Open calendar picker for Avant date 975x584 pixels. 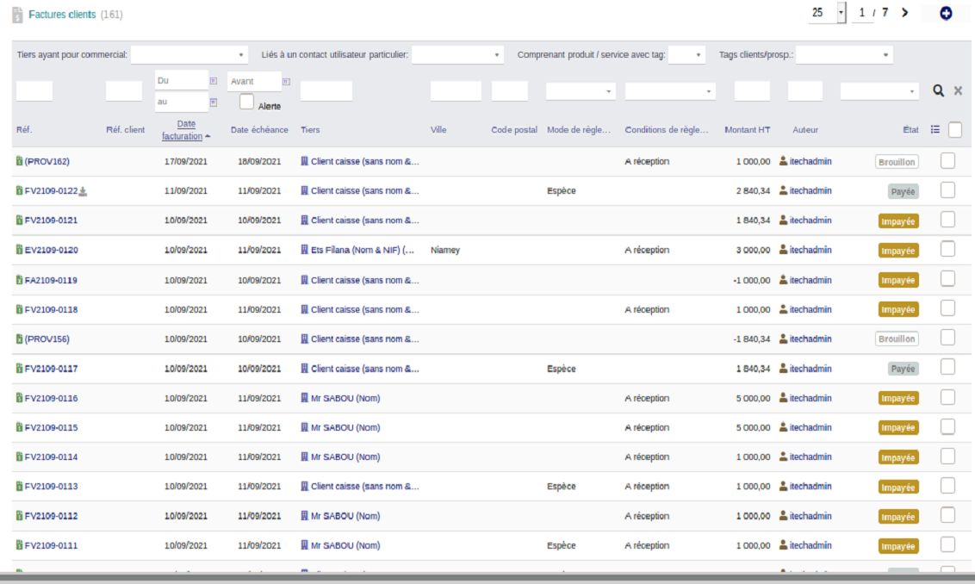tap(286, 82)
